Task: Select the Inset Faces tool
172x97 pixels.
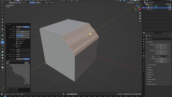Action: (x=2, y=39)
